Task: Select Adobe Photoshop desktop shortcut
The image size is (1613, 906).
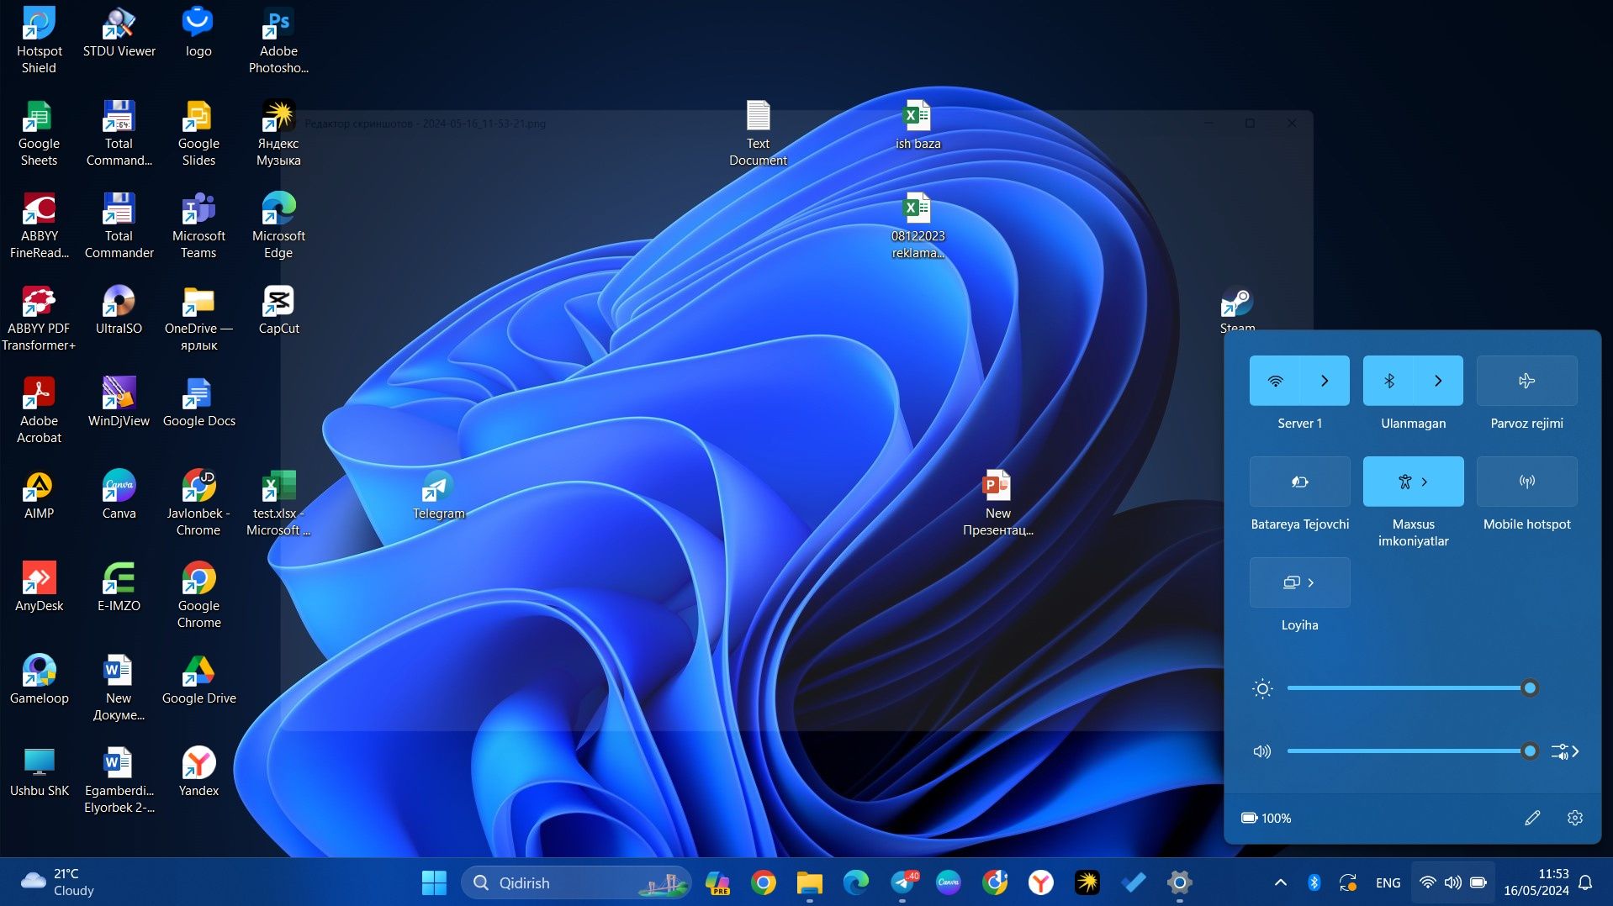Action: click(x=278, y=40)
